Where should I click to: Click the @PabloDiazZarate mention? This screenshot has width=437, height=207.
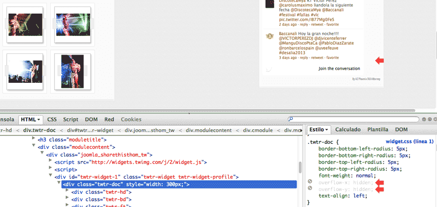click(336, 44)
